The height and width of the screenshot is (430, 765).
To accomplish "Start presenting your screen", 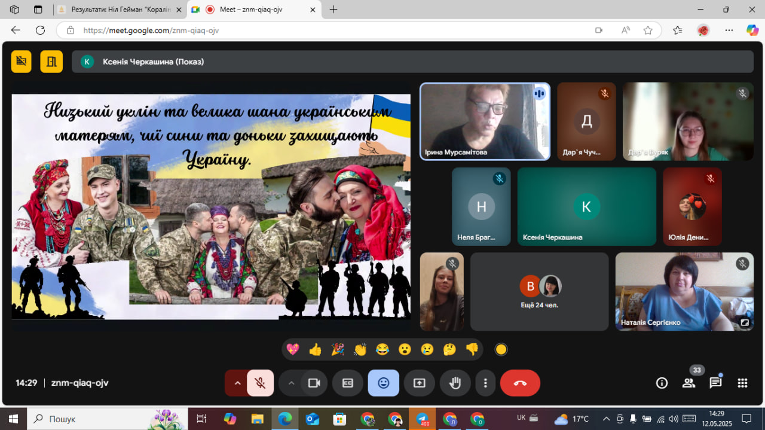I will 420,383.
